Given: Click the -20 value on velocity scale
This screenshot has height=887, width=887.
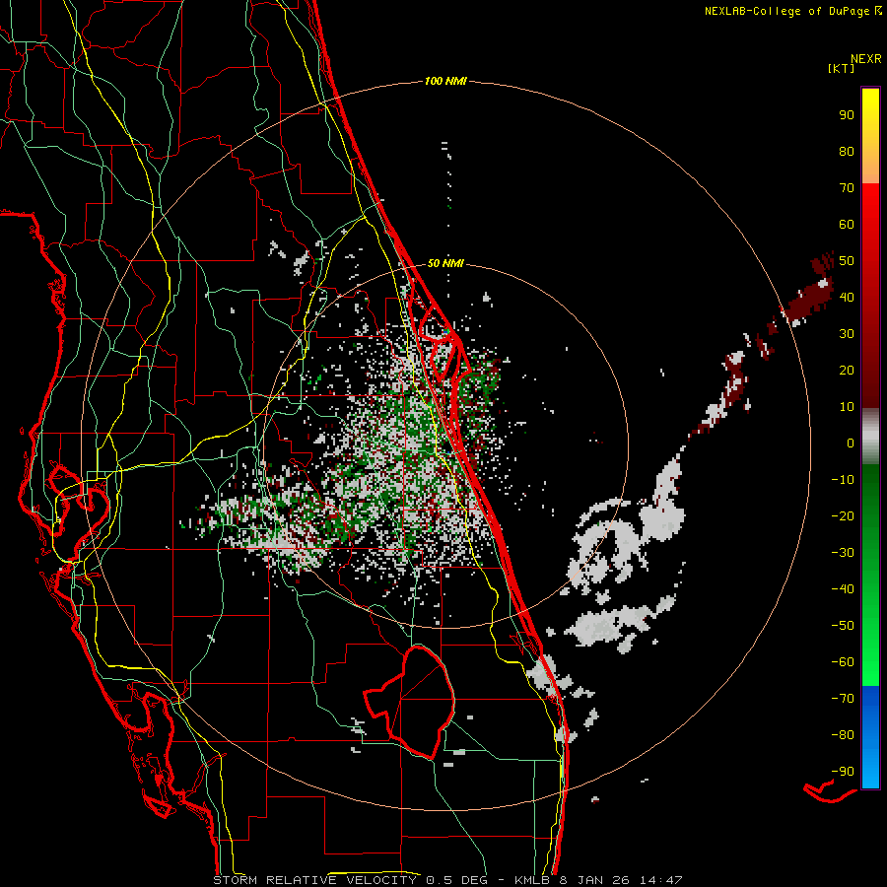Looking at the screenshot, I should (x=843, y=516).
